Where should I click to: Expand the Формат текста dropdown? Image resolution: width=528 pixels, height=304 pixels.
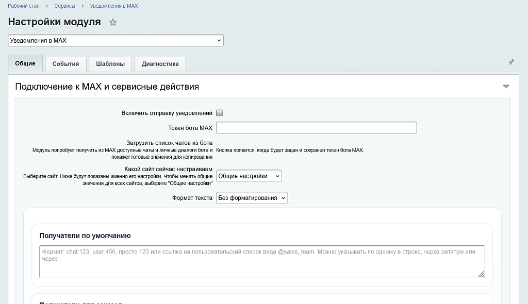[252, 198]
